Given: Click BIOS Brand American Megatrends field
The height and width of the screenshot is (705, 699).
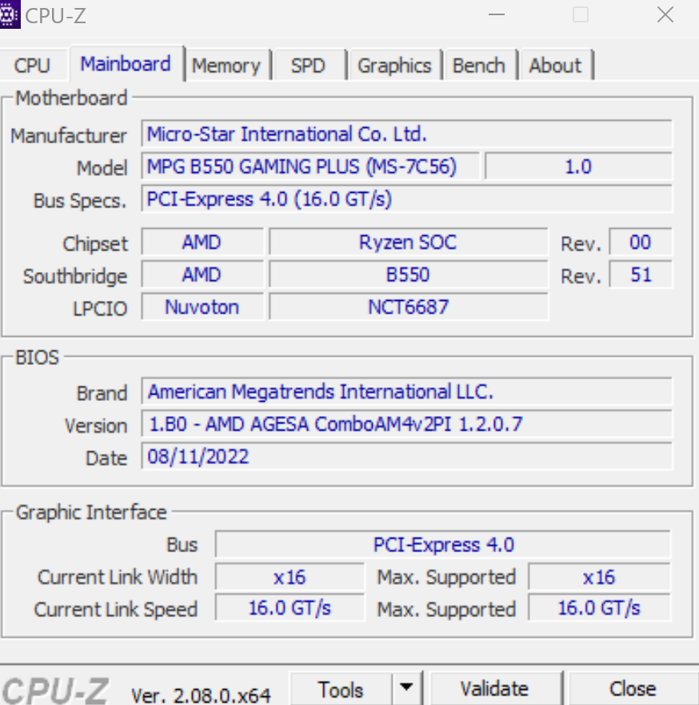Looking at the screenshot, I should tap(406, 391).
